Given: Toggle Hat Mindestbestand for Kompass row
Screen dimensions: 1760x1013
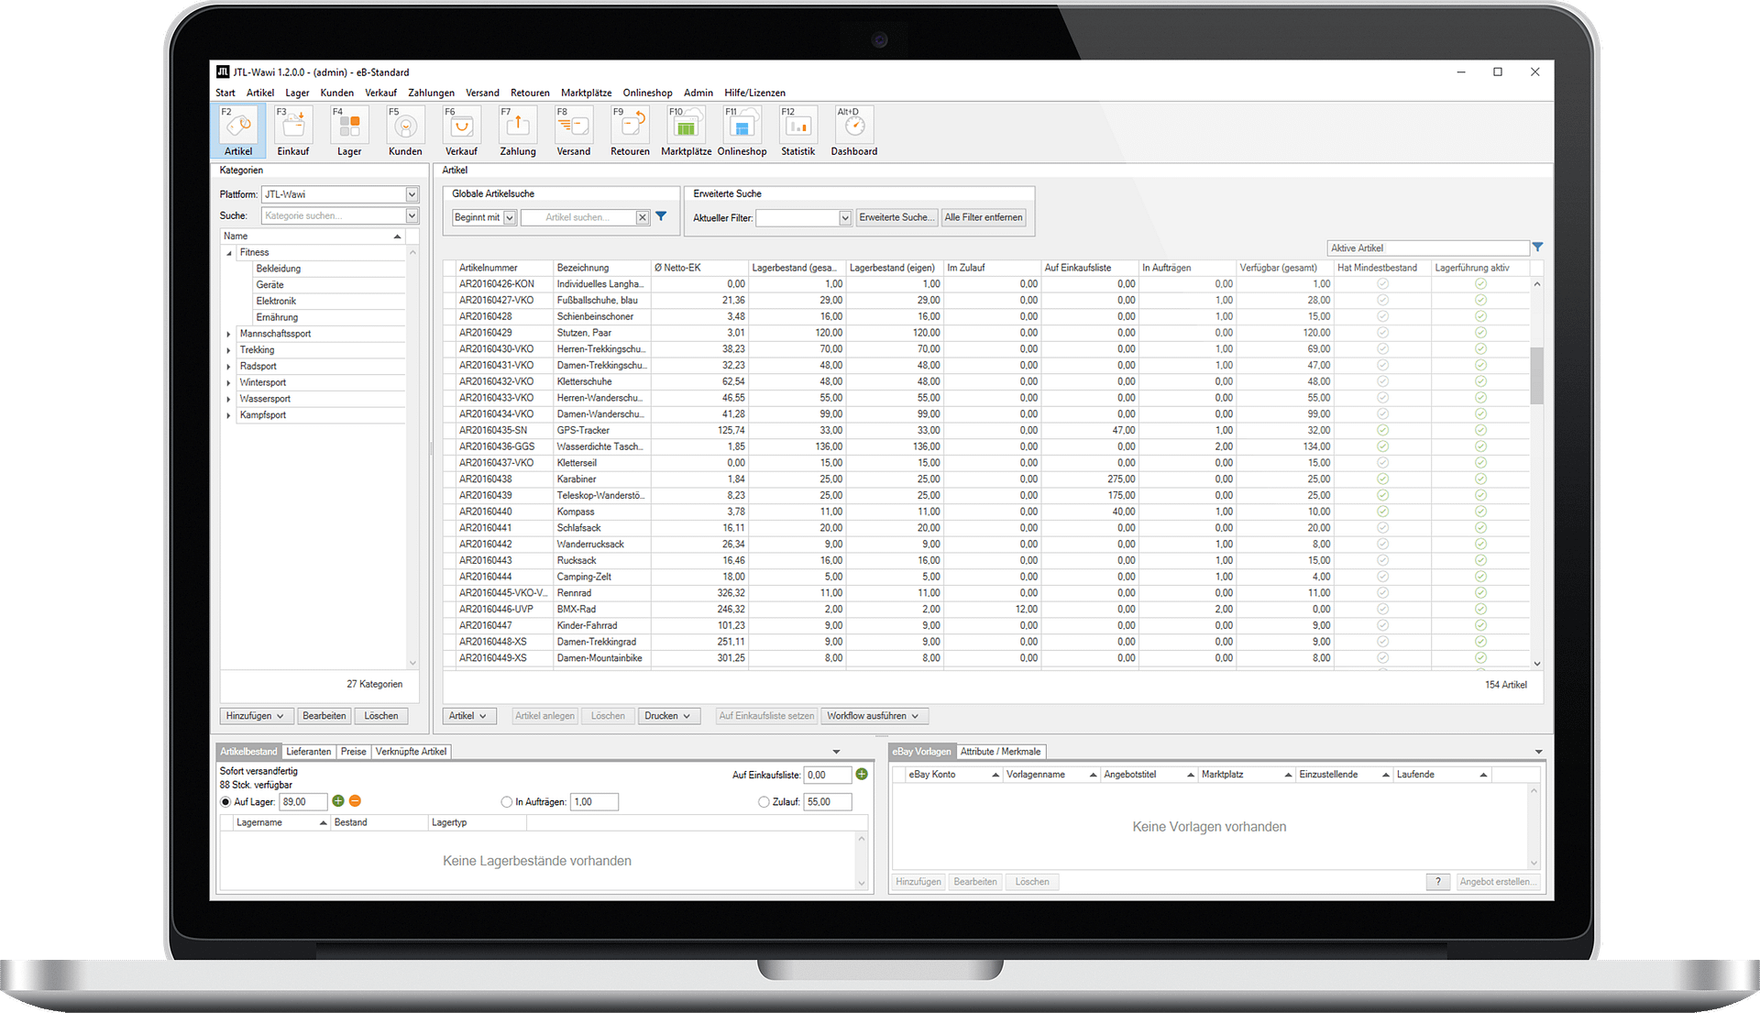Looking at the screenshot, I should click(x=1382, y=512).
